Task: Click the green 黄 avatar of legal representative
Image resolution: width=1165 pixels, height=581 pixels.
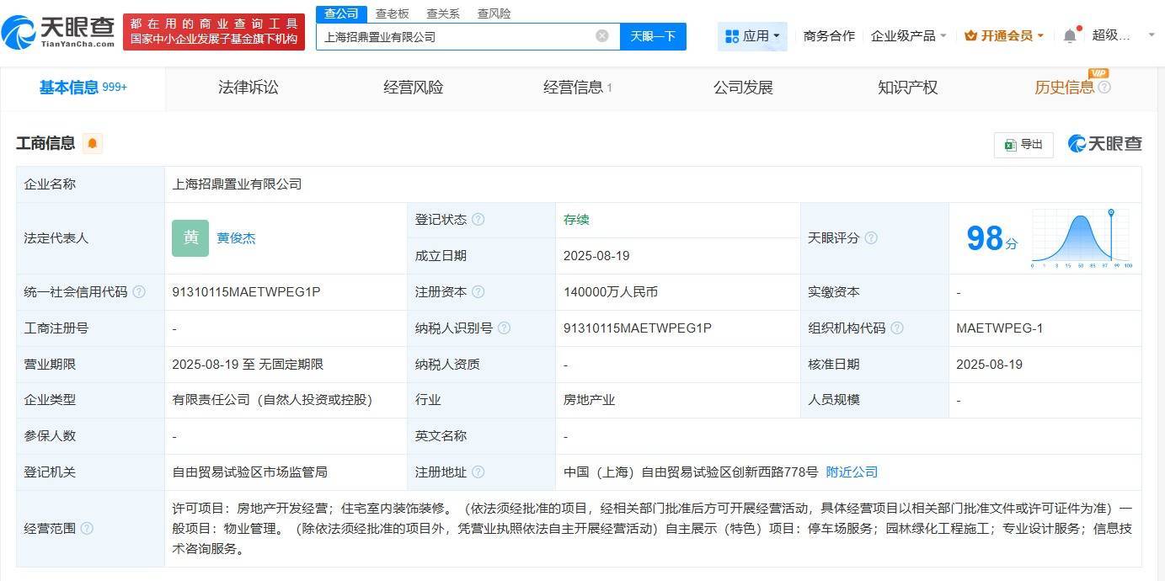Action: point(190,238)
